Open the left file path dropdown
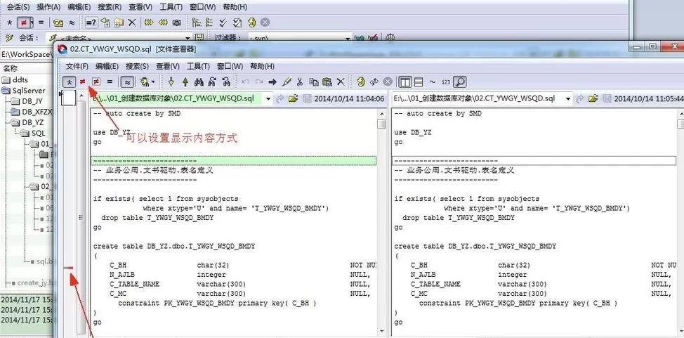The height and width of the screenshot is (338, 684). click(x=268, y=98)
